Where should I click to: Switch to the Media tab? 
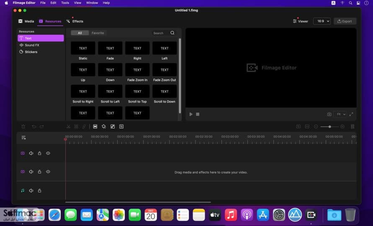pos(26,21)
